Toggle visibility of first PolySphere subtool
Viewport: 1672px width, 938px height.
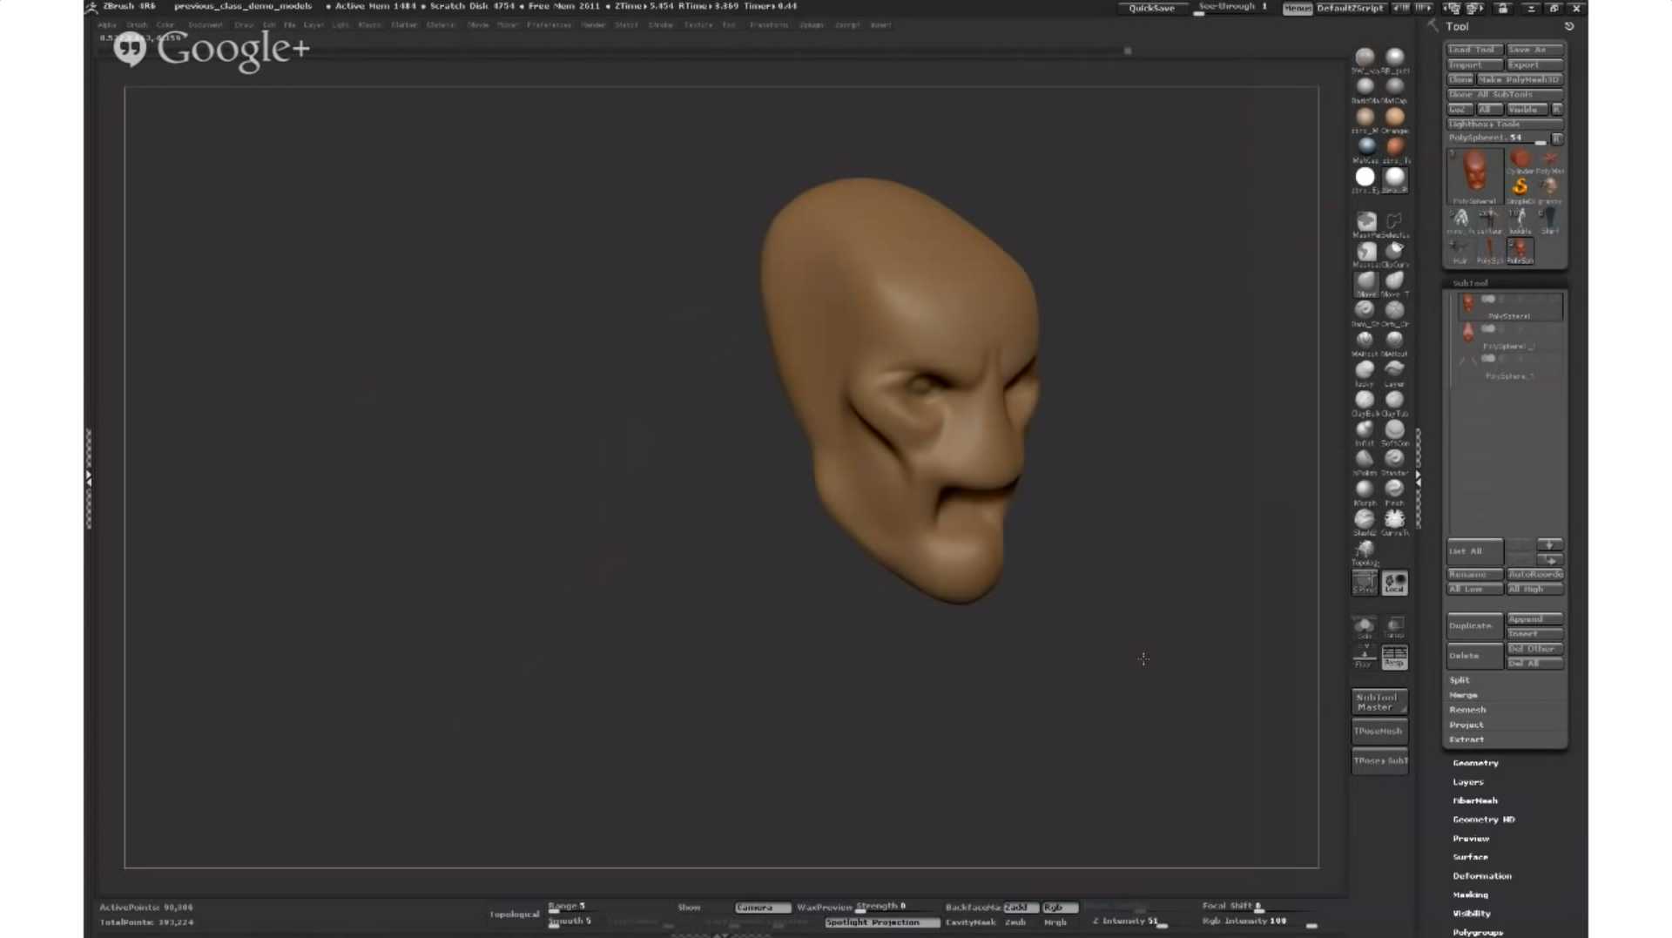pos(1488,300)
